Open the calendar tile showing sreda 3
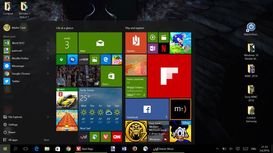 [x=67, y=43]
